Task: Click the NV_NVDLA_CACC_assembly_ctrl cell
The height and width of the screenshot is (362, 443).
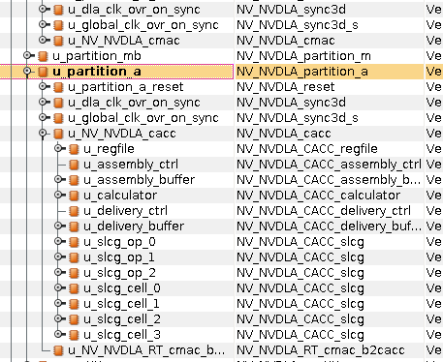Action: (x=329, y=165)
